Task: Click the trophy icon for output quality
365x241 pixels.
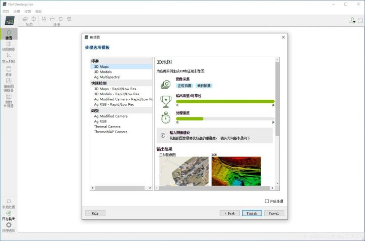Action: (x=166, y=102)
